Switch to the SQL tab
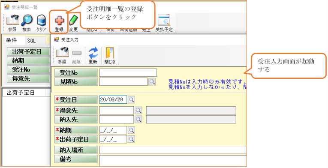Image resolution: width=328 pixels, height=168 pixels. click(35, 41)
